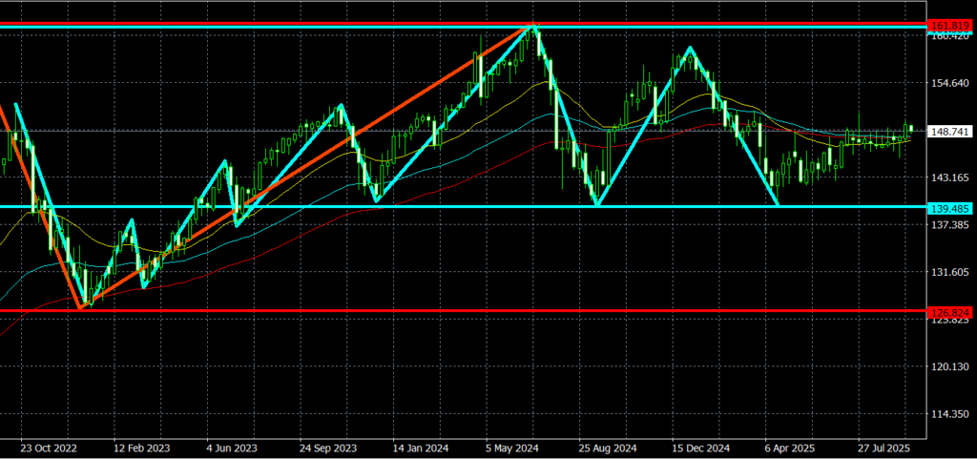The width and height of the screenshot is (977, 459).
Task: Select the 27 Jul 2025 date label
Action: click(x=887, y=448)
